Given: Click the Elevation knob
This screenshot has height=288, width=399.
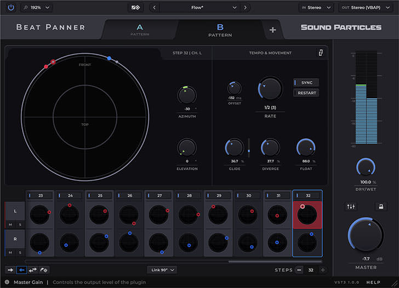Looking at the screenshot, I should pos(187,147).
